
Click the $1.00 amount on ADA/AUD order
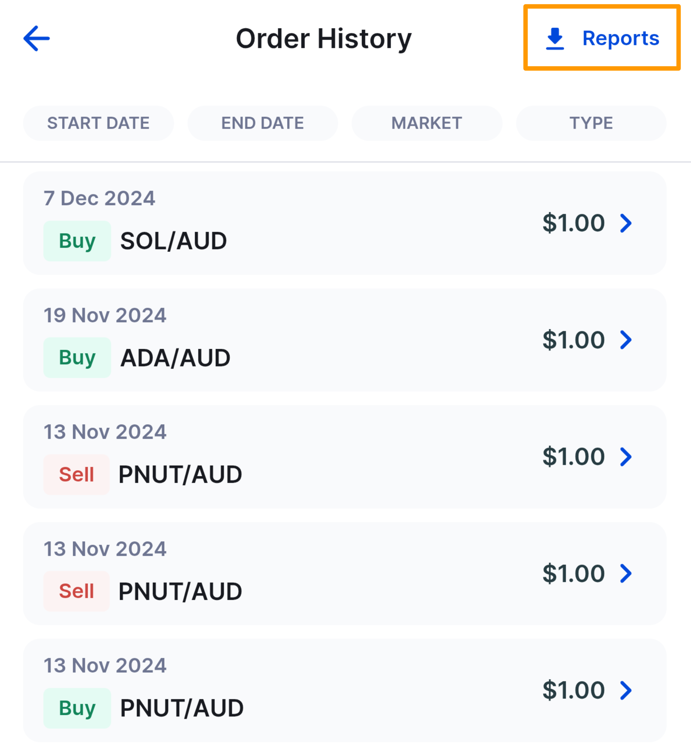point(574,340)
